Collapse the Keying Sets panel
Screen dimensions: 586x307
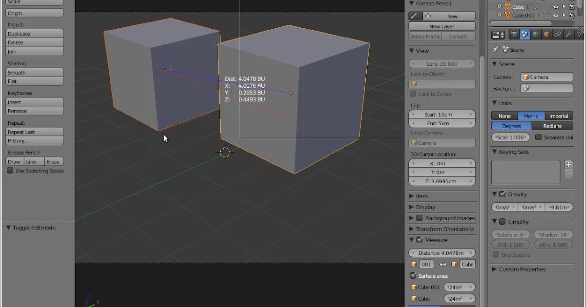pyautogui.click(x=494, y=152)
